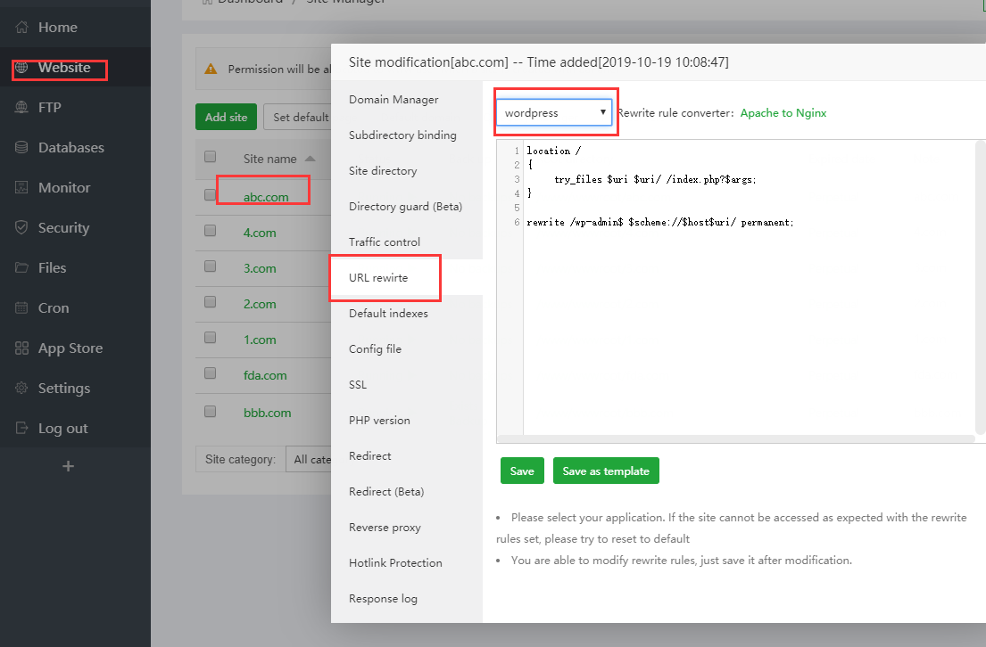Click the Website globe icon

tap(21, 67)
